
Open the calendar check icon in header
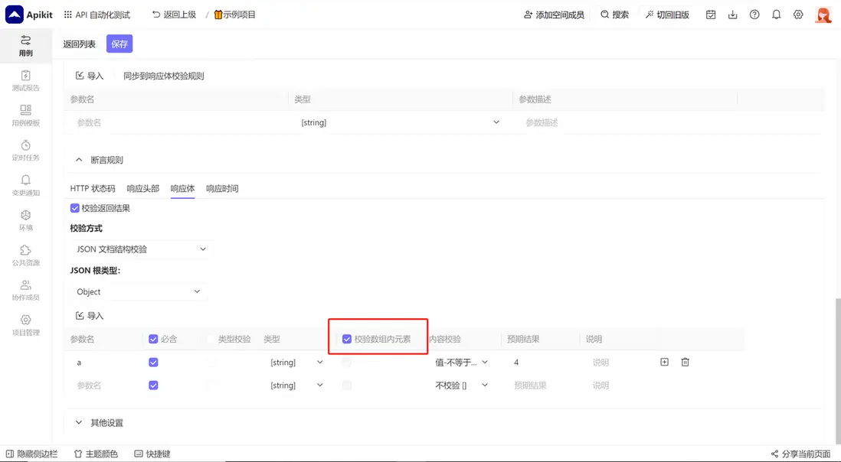[x=711, y=15]
